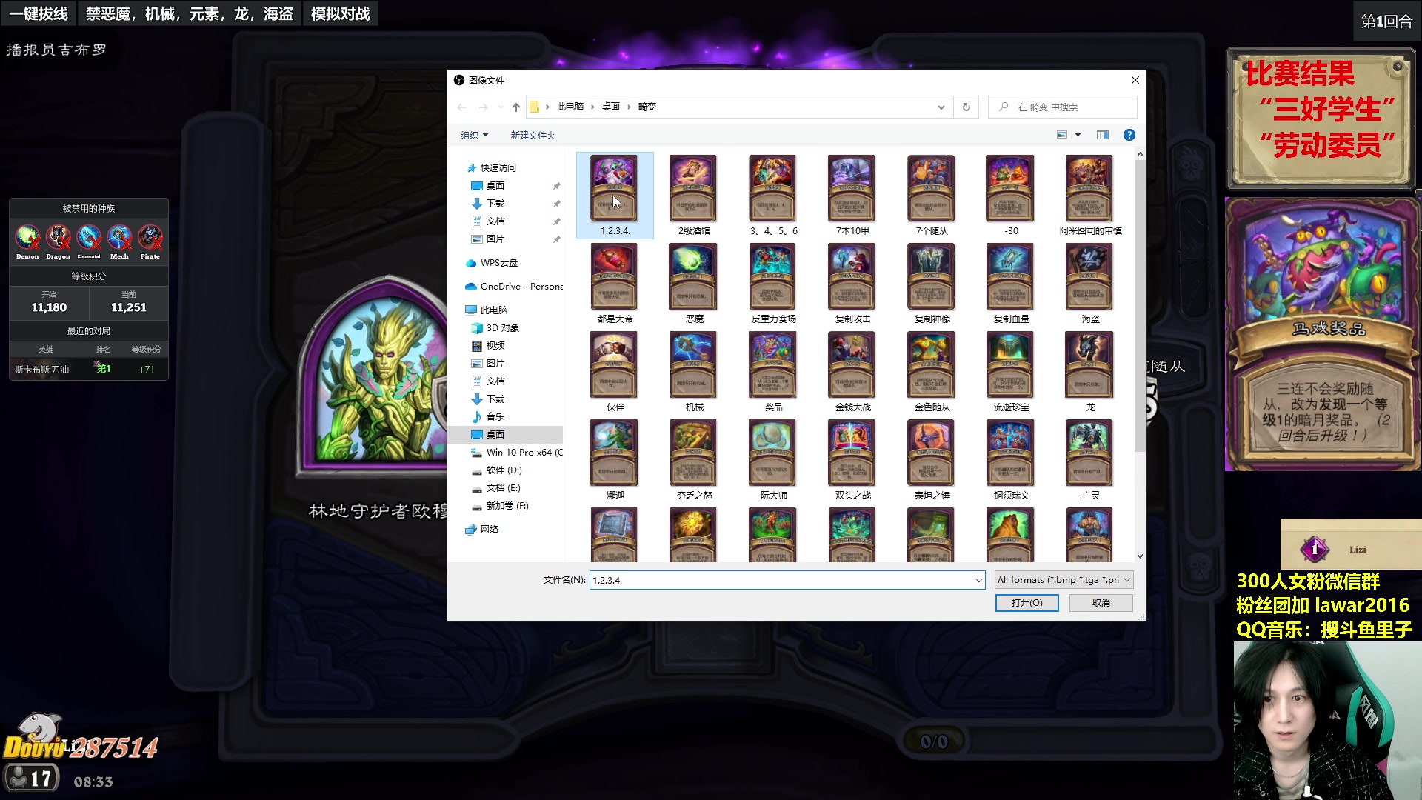Click the Back navigation arrow

point(461,107)
